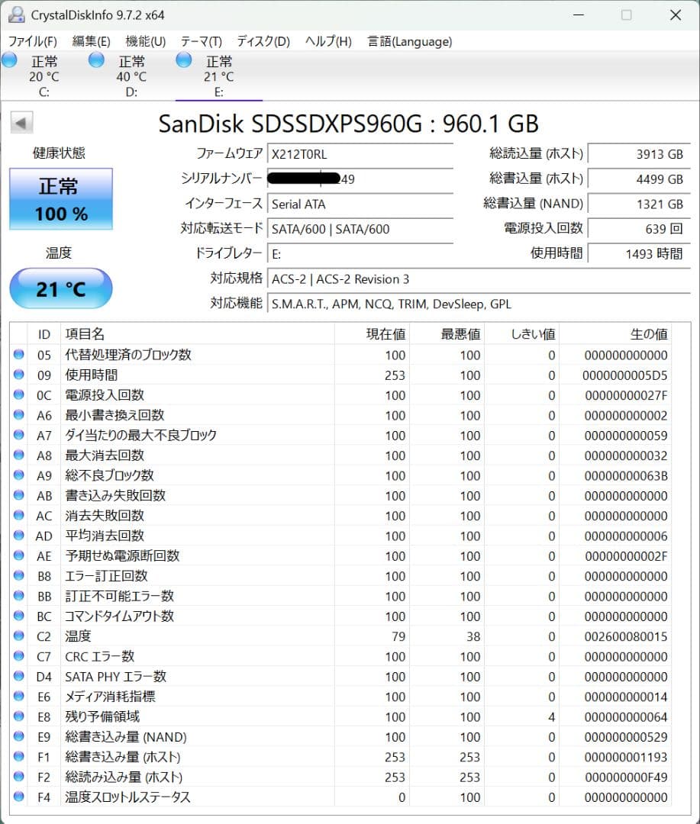Click the blue dot beside CRC エラー数
700x824 pixels.
click(x=19, y=656)
